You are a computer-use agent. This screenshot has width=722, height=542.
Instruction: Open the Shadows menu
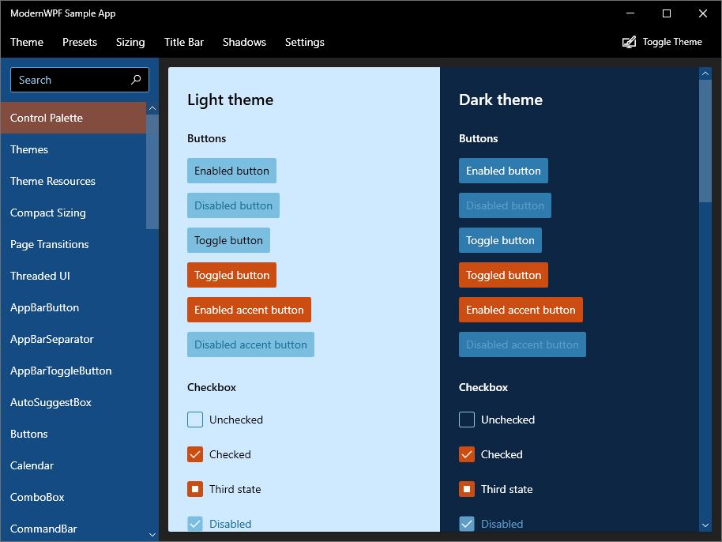pos(244,42)
